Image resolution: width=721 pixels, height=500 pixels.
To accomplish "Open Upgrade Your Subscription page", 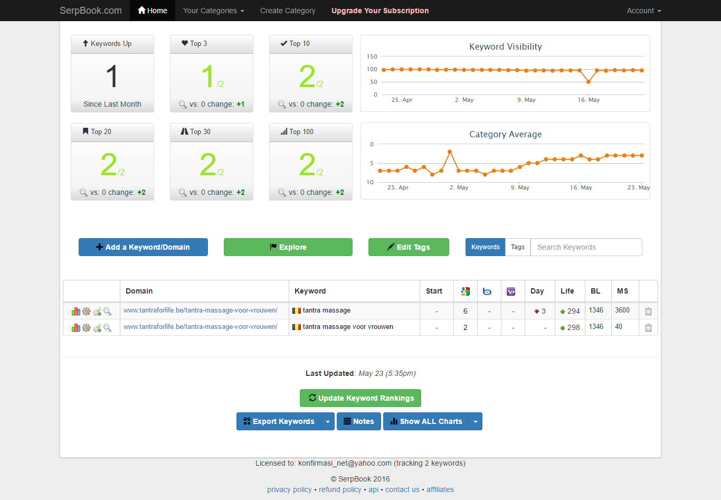I will 380,11.
